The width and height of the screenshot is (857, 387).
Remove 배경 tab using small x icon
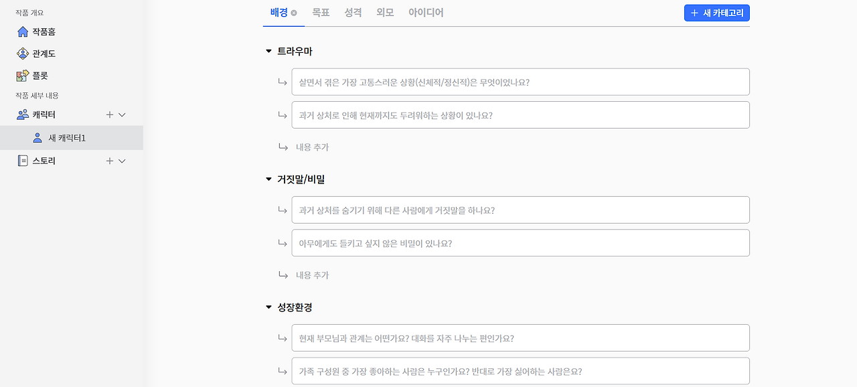pyautogui.click(x=294, y=13)
